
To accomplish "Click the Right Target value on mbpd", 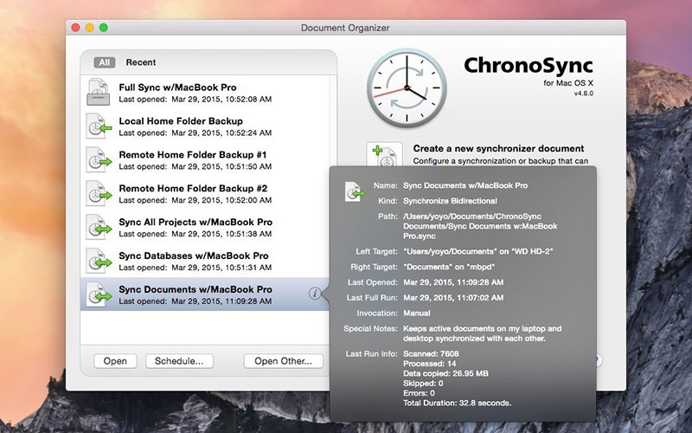I will click(x=449, y=267).
